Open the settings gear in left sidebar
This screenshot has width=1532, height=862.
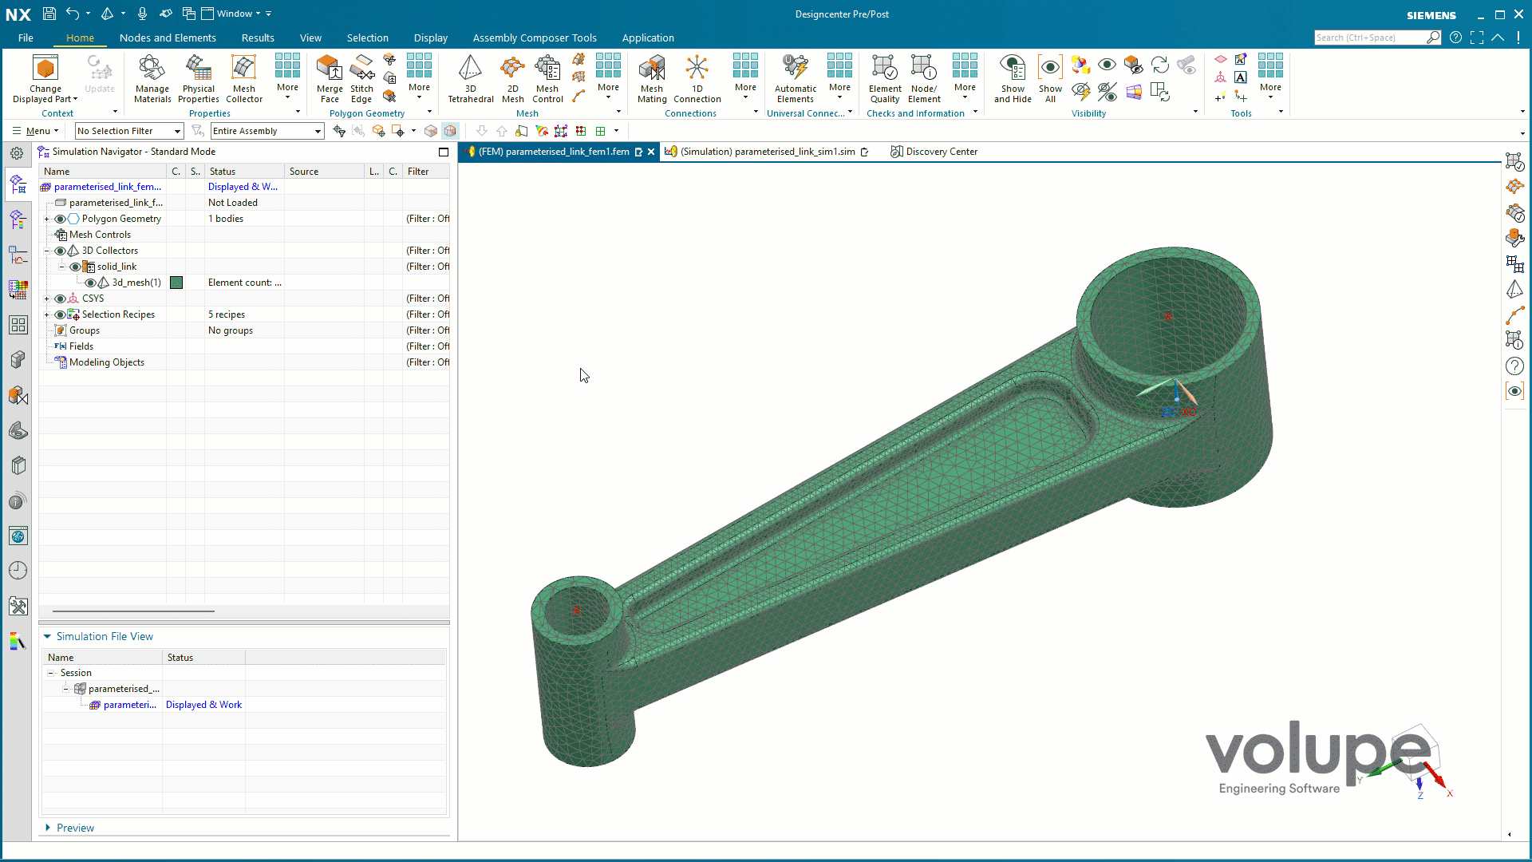tap(17, 153)
